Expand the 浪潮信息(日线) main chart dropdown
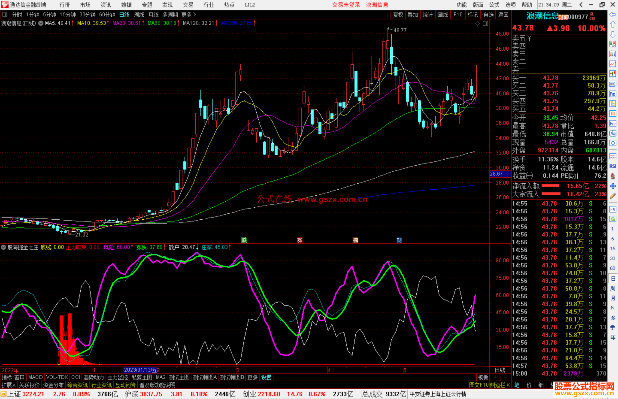 (41, 23)
